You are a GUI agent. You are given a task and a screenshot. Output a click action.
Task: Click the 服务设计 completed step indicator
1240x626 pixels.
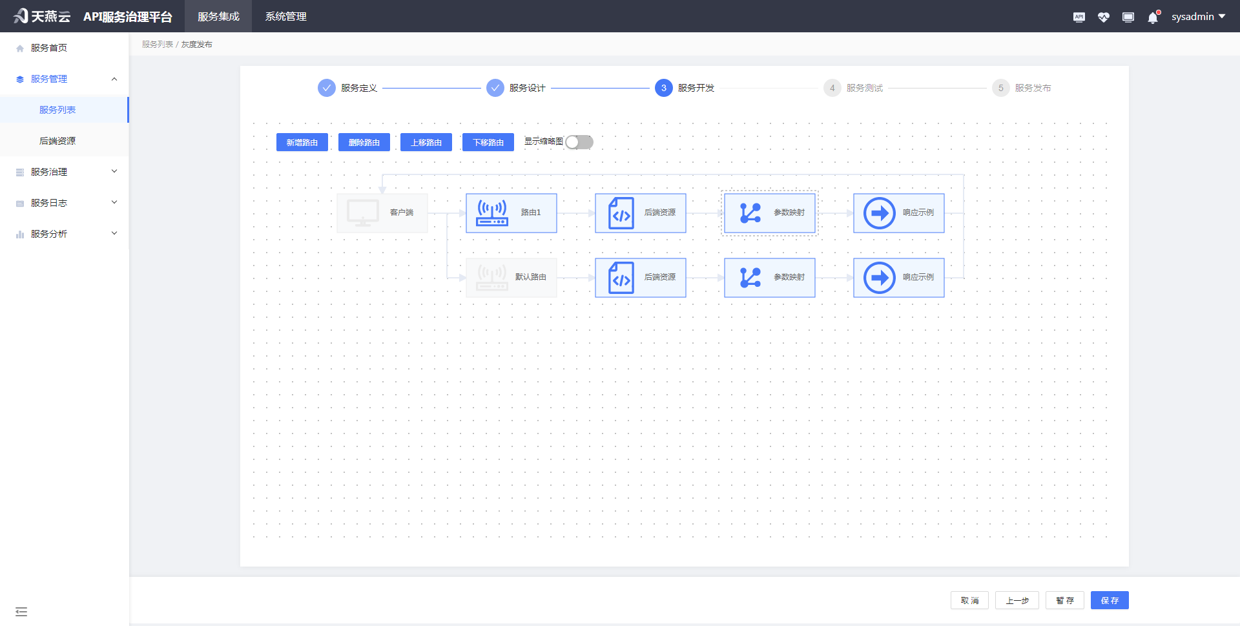pos(495,88)
